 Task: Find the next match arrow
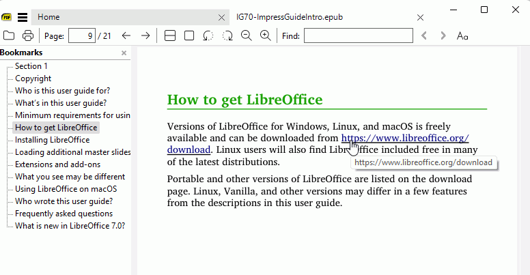click(443, 35)
